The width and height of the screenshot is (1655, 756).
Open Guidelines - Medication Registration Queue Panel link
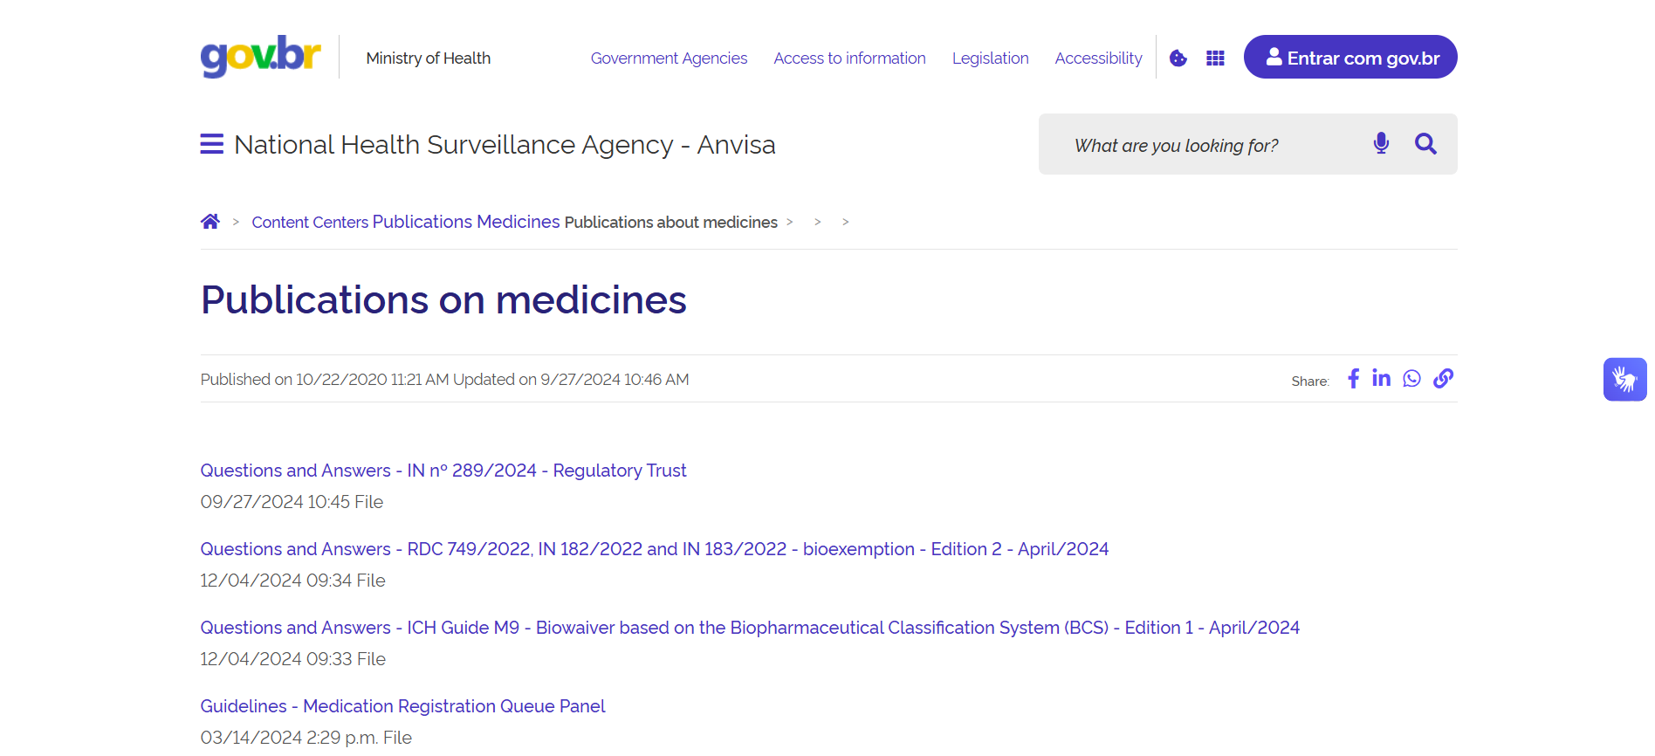[x=402, y=706]
